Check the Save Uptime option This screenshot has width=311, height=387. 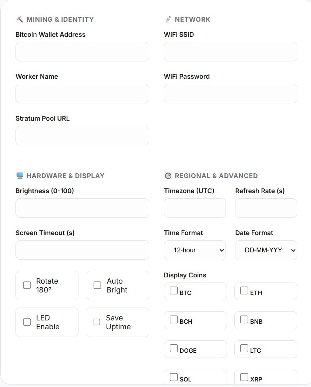tap(97, 322)
